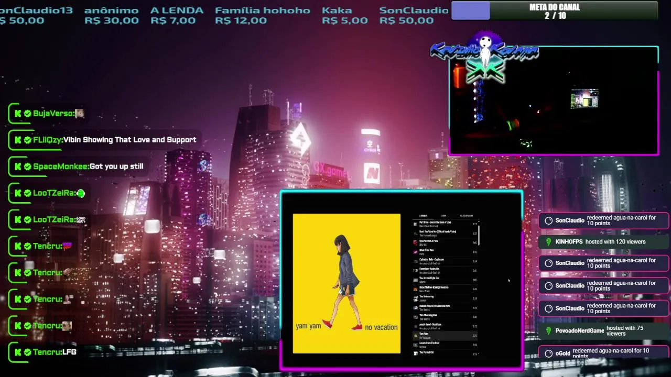671x377 pixels.
Task: Click the Kick badge beside Tencru's LFG message
Action: coord(18,352)
